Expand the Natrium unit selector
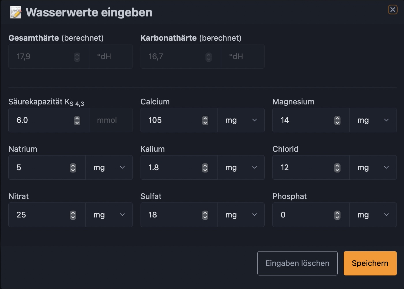The height and width of the screenshot is (289, 404). click(109, 168)
